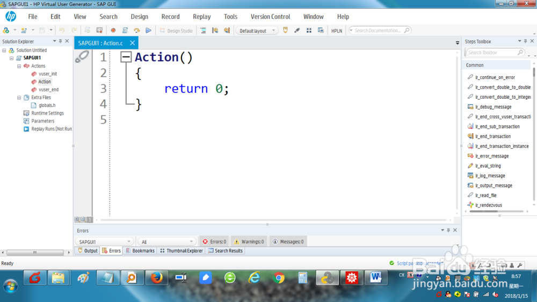
Task: Collapse the Solution Untitled tree node
Action: (4, 51)
